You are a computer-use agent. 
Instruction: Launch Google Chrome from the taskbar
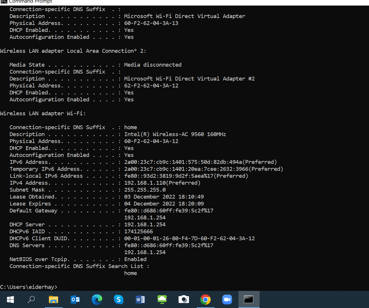[x=205, y=299]
